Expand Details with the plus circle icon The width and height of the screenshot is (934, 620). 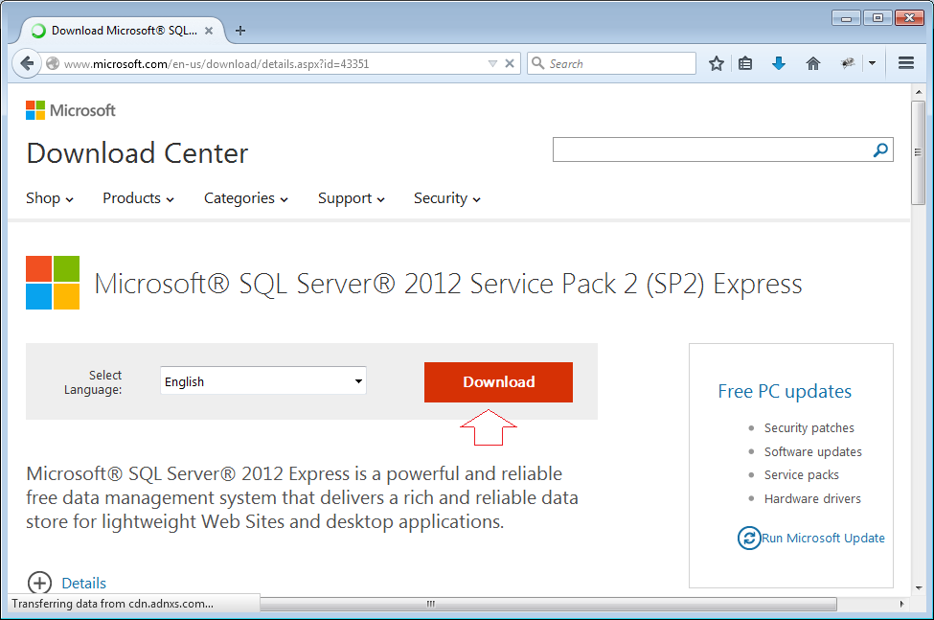point(39,583)
